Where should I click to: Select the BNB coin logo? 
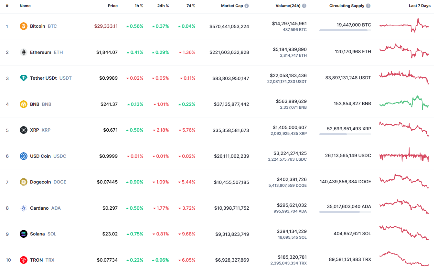tap(23, 104)
